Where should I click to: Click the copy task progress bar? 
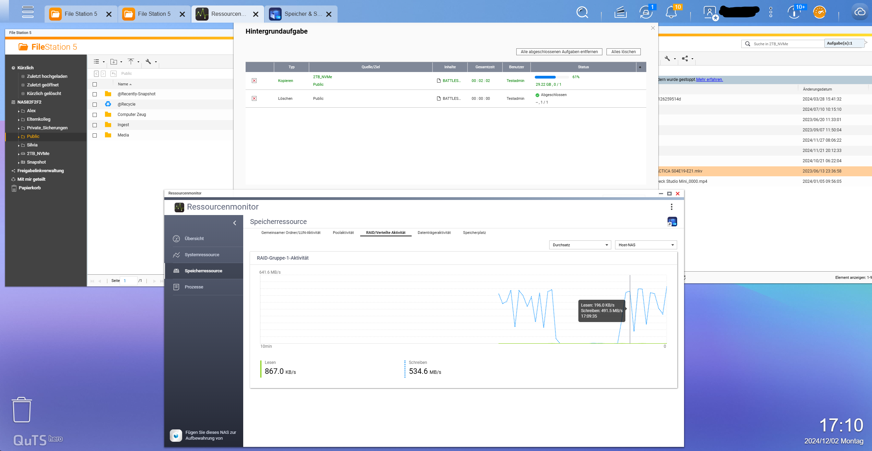coord(551,77)
